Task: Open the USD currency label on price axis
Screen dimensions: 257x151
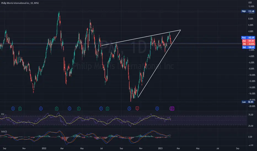Action: click(x=250, y=2)
